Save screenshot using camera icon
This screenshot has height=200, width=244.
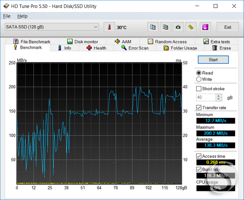178,27
